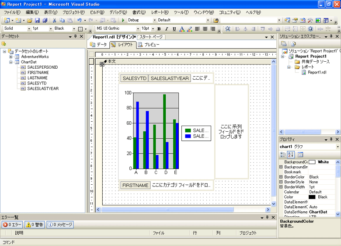This screenshot has height=246, width=341.
Task: Click the Cut scissors icon
Action: 54,20
